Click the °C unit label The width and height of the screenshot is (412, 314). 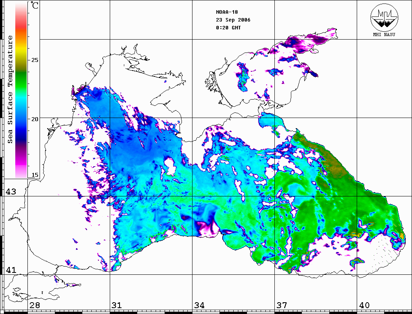[x=34, y=5]
